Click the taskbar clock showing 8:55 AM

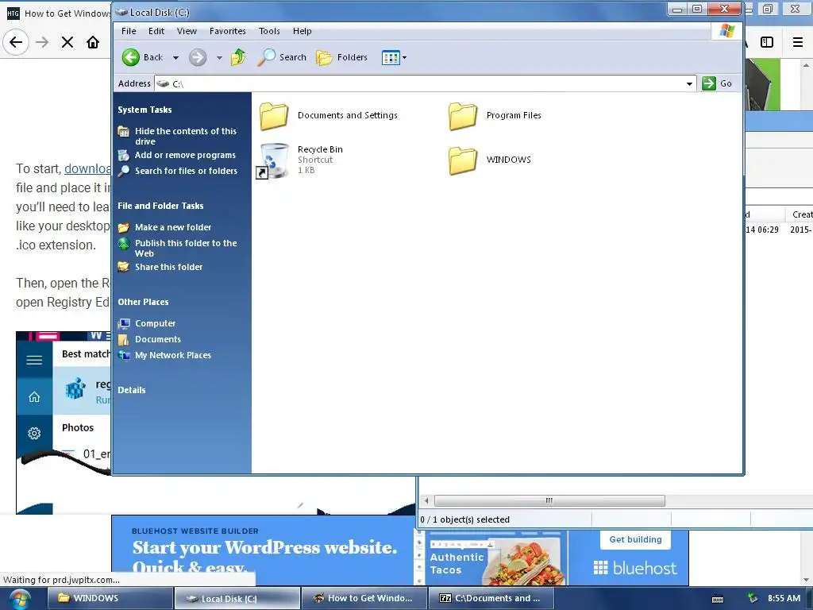(784, 598)
